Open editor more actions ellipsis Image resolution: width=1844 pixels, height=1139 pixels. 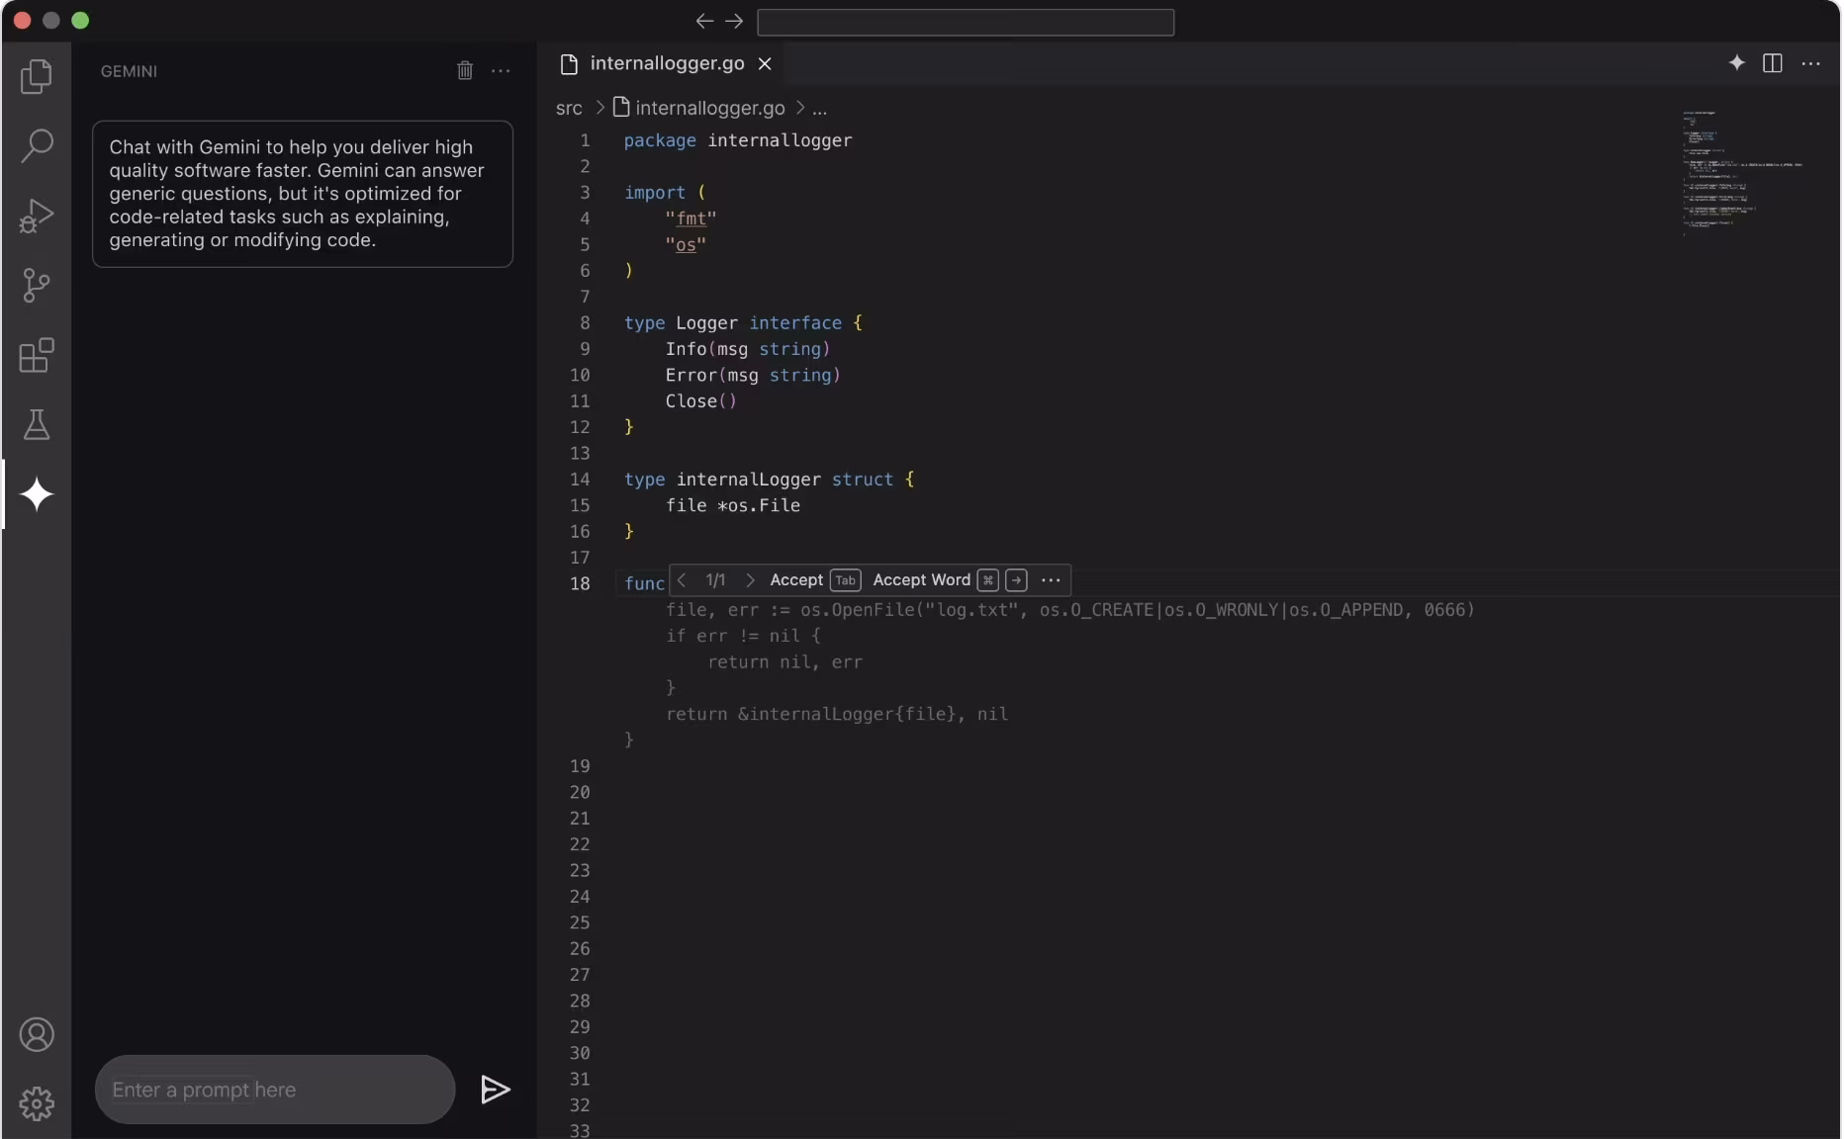[1810, 63]
